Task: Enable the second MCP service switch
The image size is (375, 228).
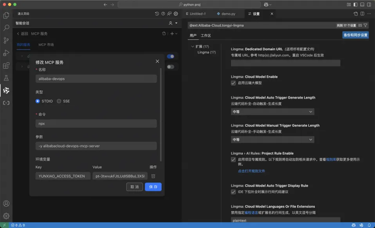Action: click(171, 66)
